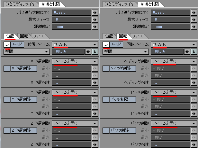Viewport: 198px width, 148px height.
Task: Enable the ピッチ制限 checkbox
Action: click(x=106, y=99)
